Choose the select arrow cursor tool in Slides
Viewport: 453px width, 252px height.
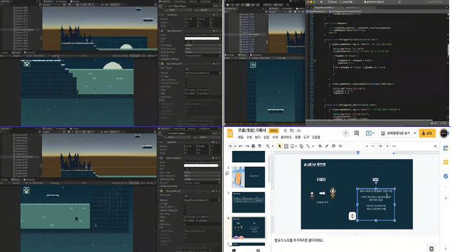(x=280, y=146)
